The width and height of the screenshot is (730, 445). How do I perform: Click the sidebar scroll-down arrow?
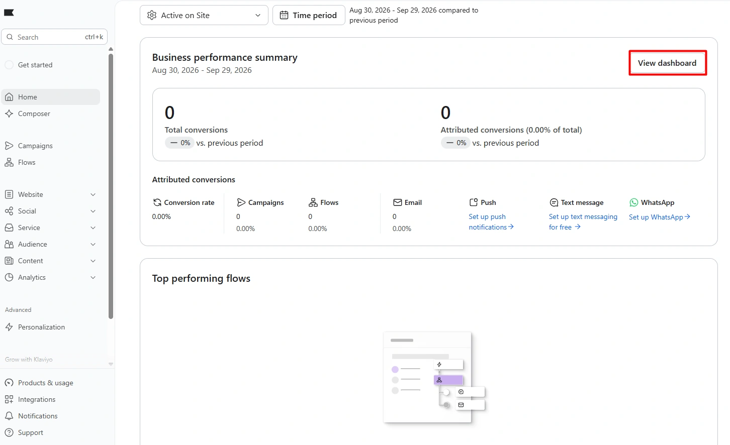[111, 364]
